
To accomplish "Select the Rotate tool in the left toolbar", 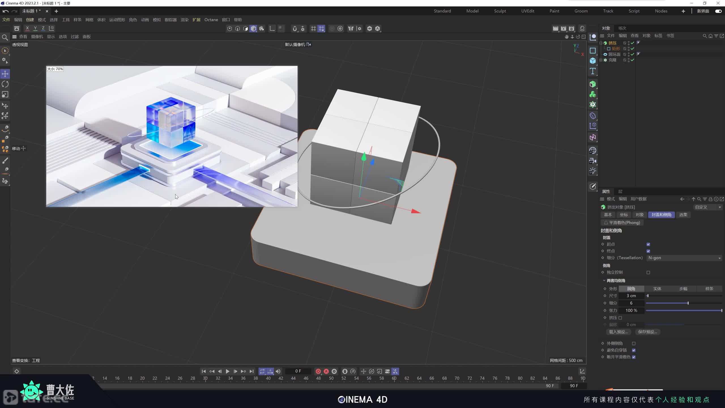I will pos(5,84).
